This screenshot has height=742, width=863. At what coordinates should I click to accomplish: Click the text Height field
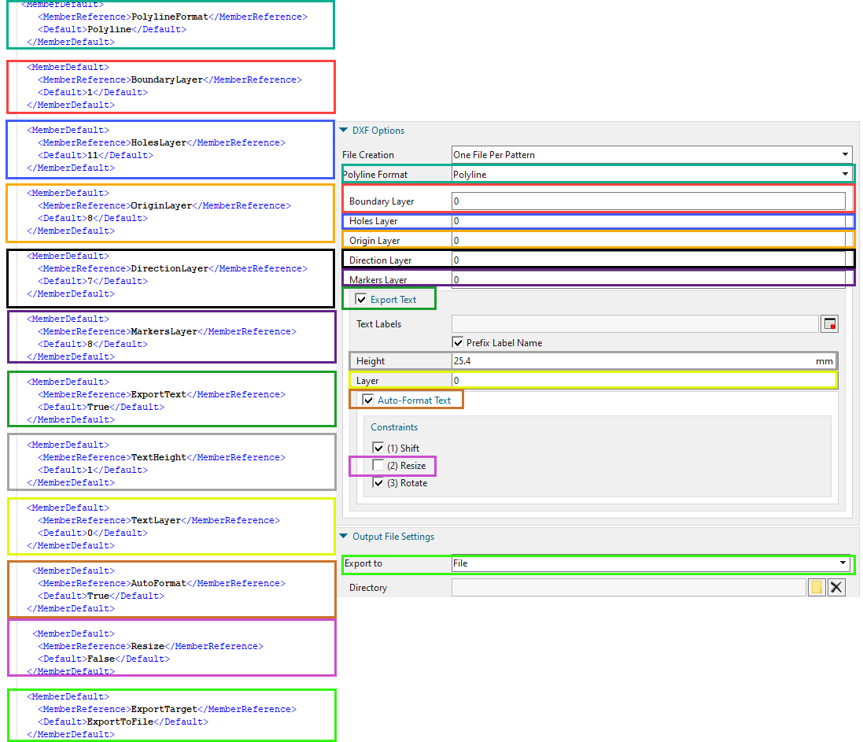click(x=629, y=361)
